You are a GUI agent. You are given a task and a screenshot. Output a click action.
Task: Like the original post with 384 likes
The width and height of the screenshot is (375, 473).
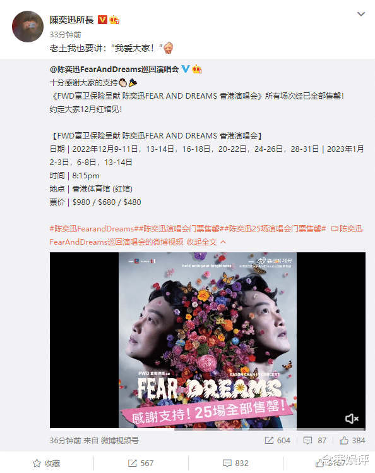click(352, 440)
